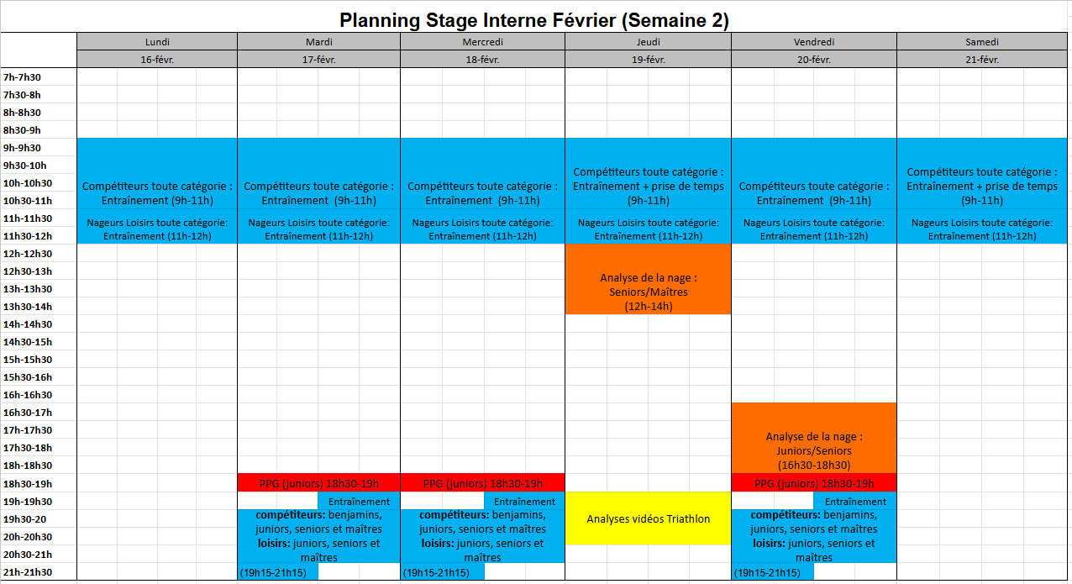
Task: Select the orange "Juniors/Seniors" analysis block
Action: [x=813, y=439]
